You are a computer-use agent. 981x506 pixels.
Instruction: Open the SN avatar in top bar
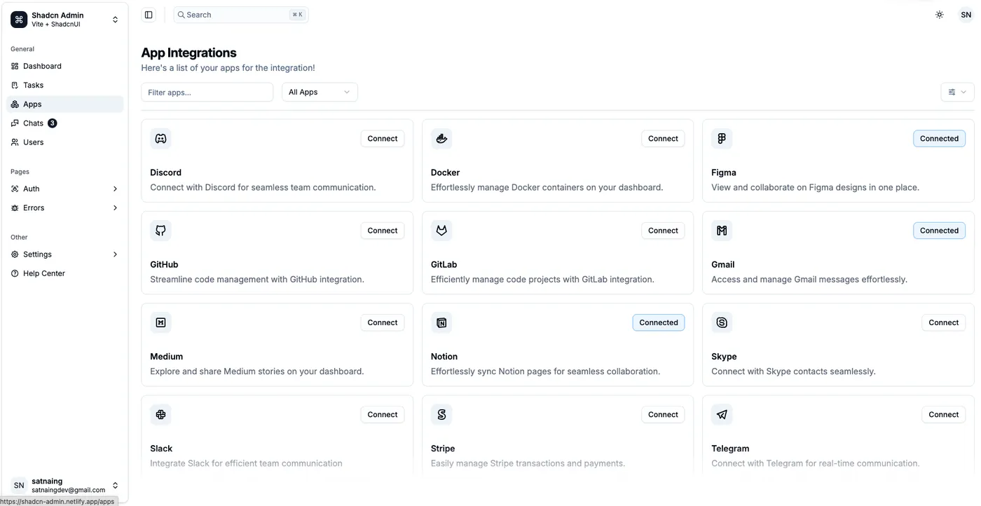(x=966, y=15)
